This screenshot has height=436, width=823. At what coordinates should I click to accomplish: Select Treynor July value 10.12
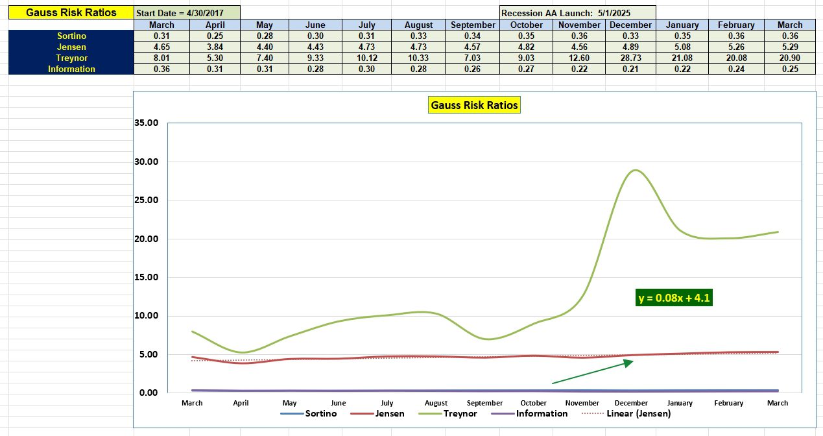click(x=367, y=58)
